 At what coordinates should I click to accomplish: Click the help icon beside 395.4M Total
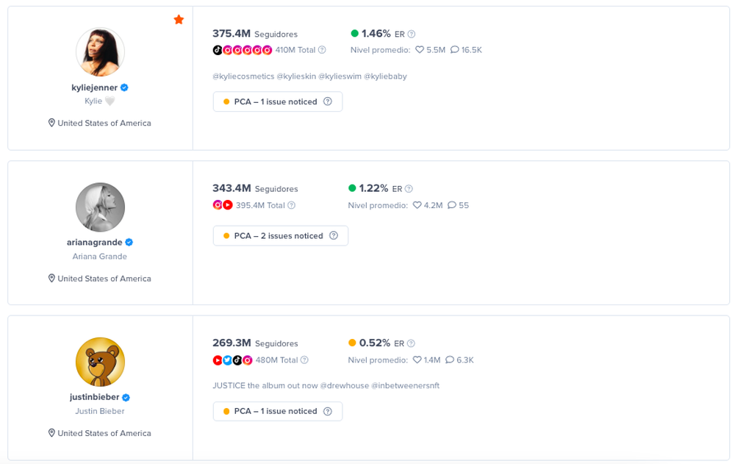coord(292,205)
